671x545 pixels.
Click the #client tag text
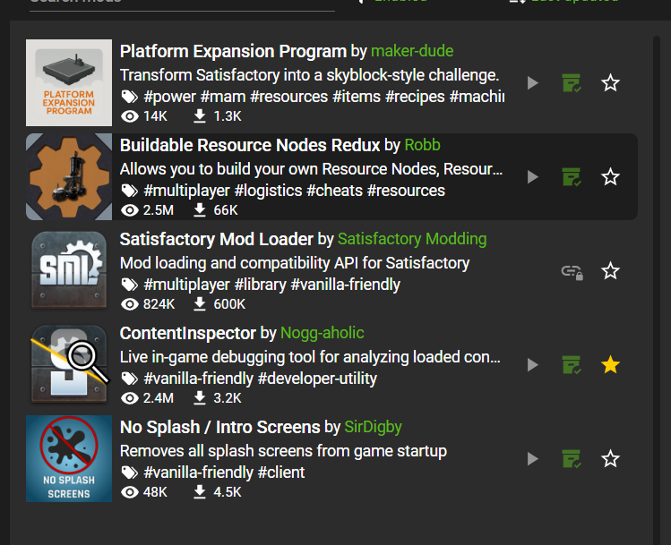[x=281, y=473]
